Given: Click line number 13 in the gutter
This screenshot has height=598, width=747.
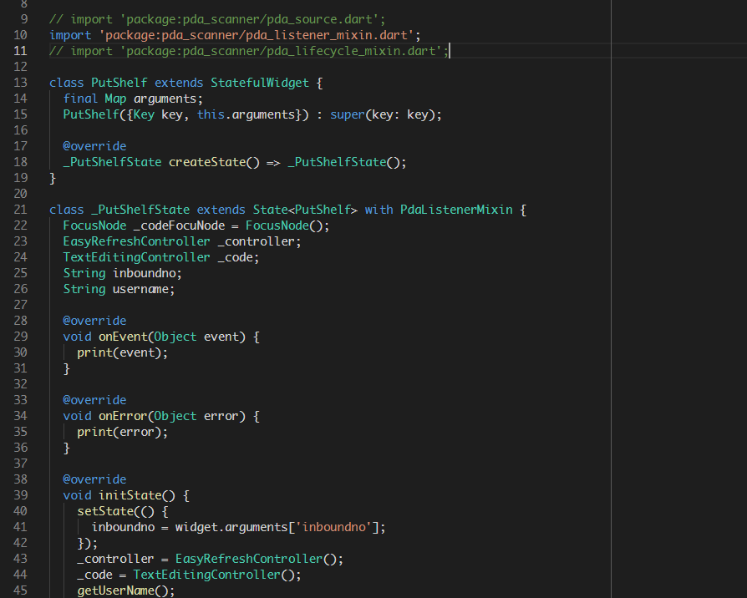Looking at the screenshot, I should (x=20, y=83).
